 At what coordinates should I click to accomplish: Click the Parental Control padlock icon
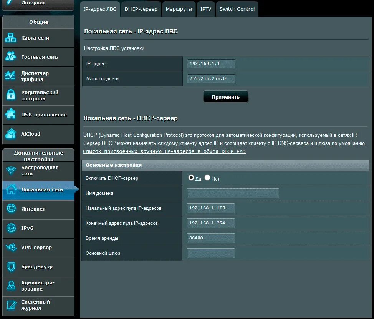click(x=11, y=95)
